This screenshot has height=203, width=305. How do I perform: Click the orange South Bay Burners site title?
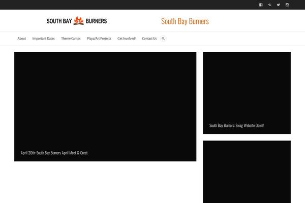(x=185, y=21)
